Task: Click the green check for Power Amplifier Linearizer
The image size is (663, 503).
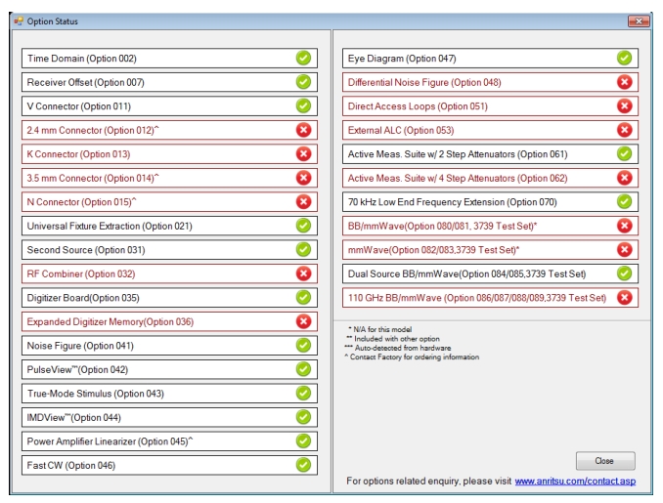Action: tap(303, 440)
